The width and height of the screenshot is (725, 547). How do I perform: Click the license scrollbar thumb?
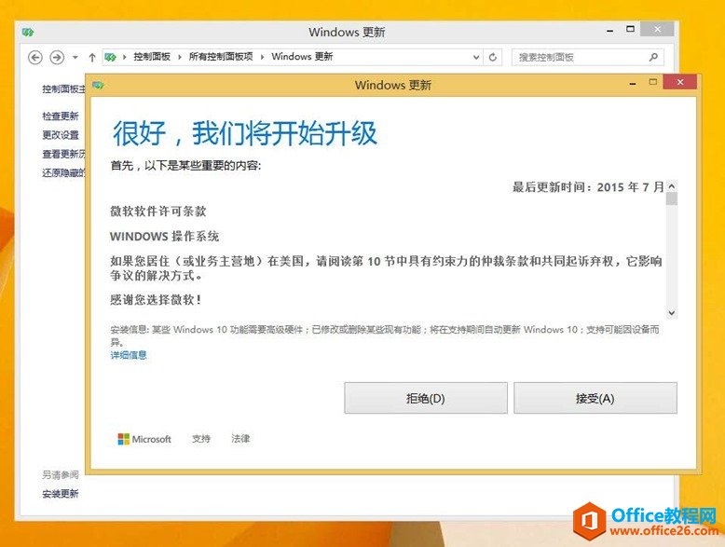tap(672, 198)
